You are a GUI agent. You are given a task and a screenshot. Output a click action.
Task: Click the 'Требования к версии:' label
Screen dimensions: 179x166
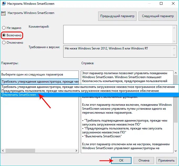pyautogui.click(x=44, y=47)
